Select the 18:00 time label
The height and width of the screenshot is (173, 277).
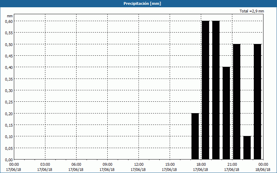[201, 165]
